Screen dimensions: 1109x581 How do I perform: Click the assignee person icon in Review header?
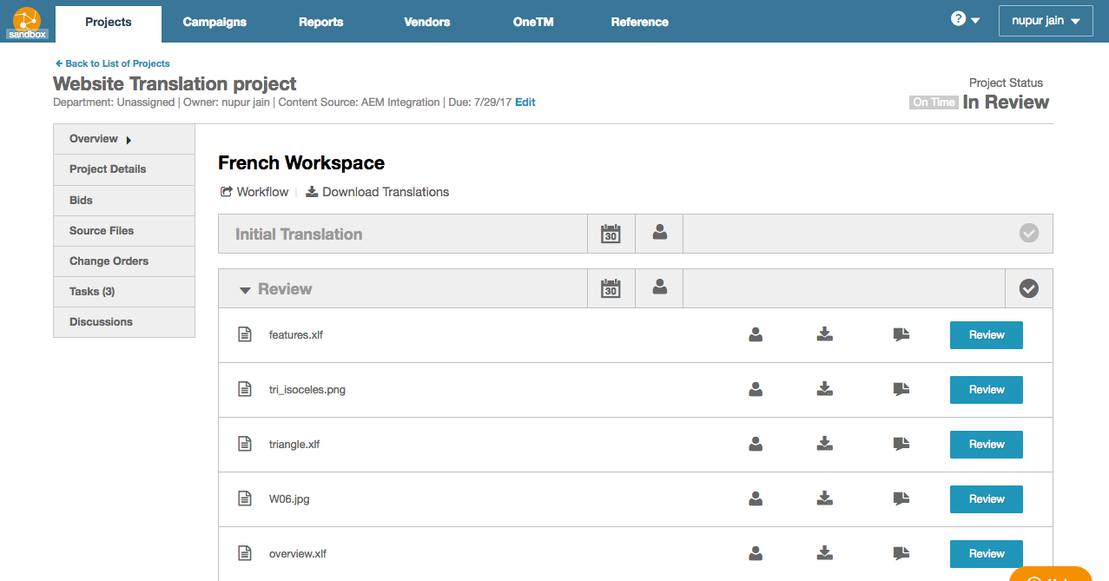(x=659, y=287)
